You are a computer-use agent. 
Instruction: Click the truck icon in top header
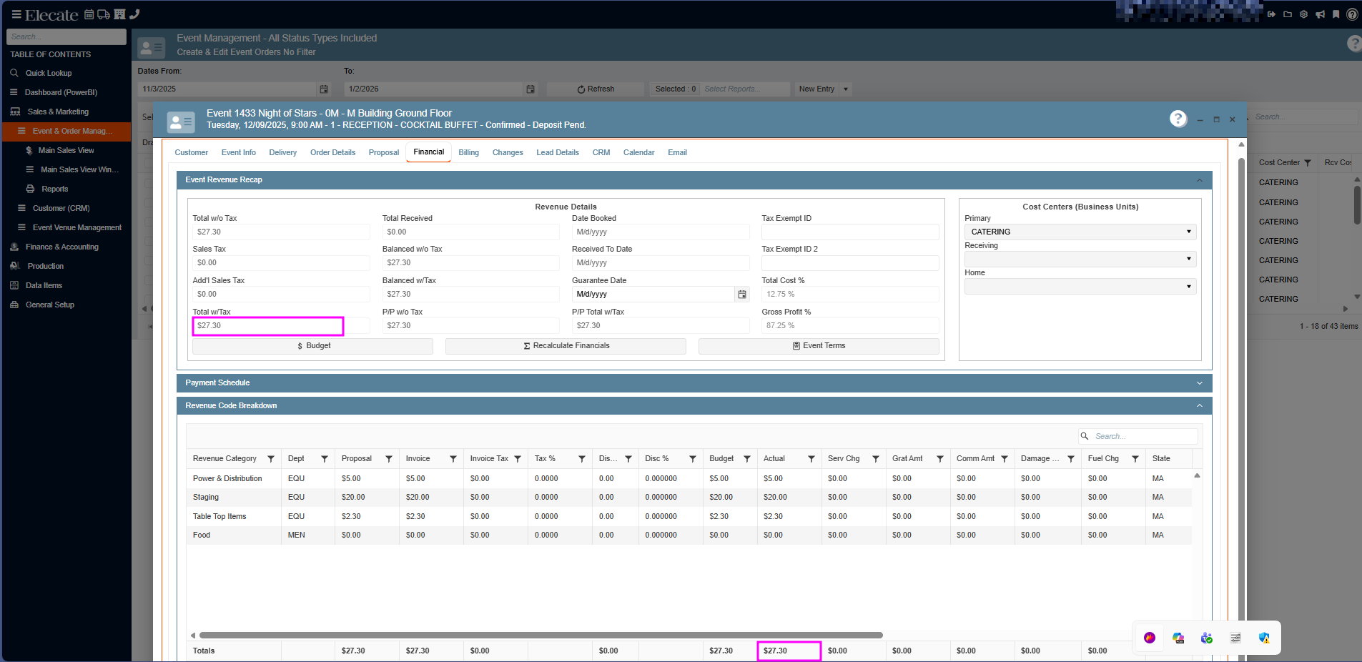click(x=104, y=14)
